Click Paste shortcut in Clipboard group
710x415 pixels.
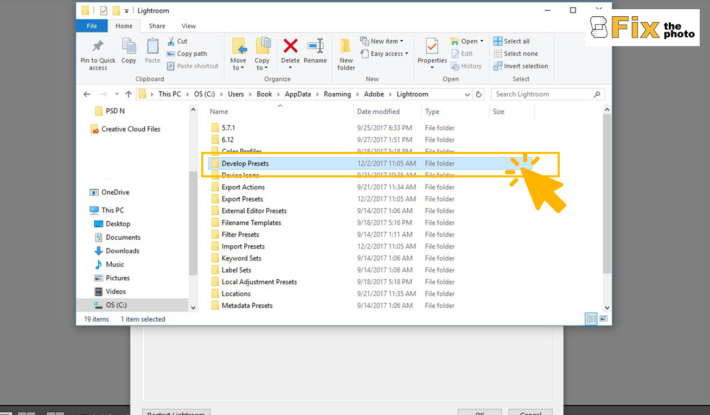(x=192, y=66)
